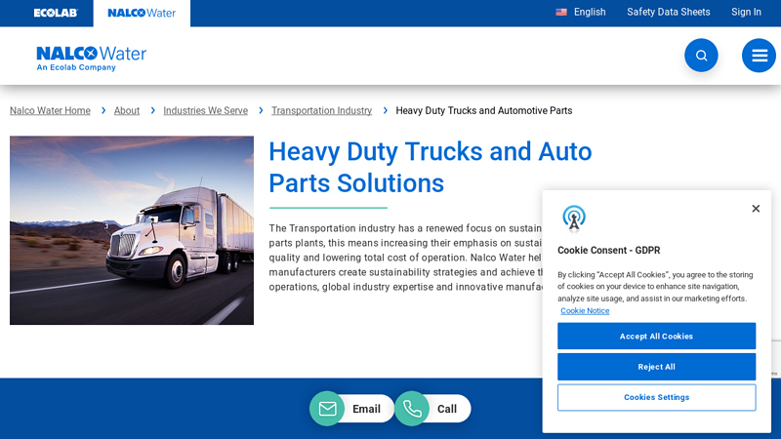781x439 pixels.
Task: Open Cookies Settings
Action: [x=656, y=397]
